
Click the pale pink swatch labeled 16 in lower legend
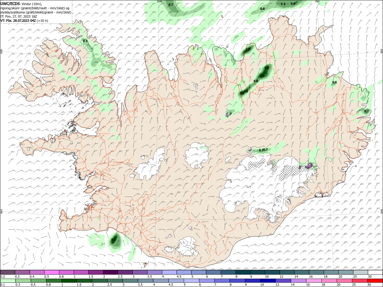313,281
